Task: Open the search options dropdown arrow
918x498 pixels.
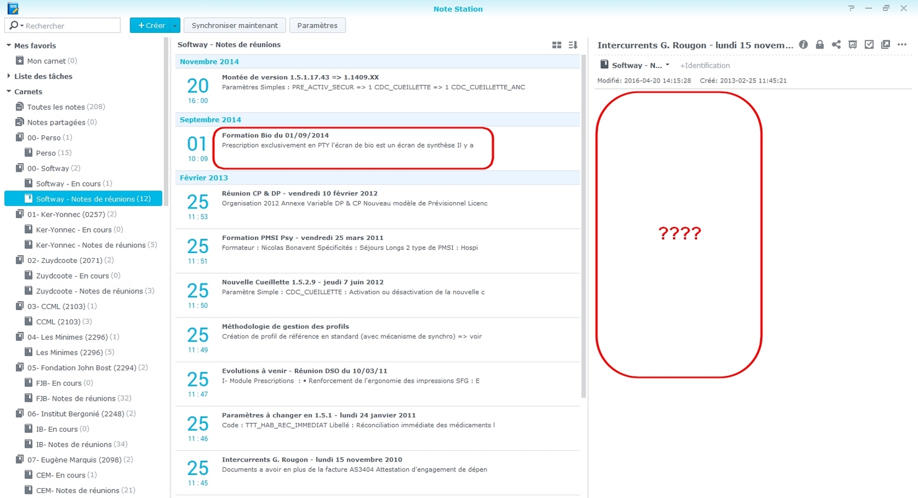Action: [x=22, y=26]
